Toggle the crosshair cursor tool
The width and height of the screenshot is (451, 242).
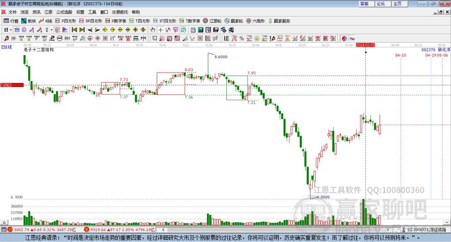(x=160, y=30)
